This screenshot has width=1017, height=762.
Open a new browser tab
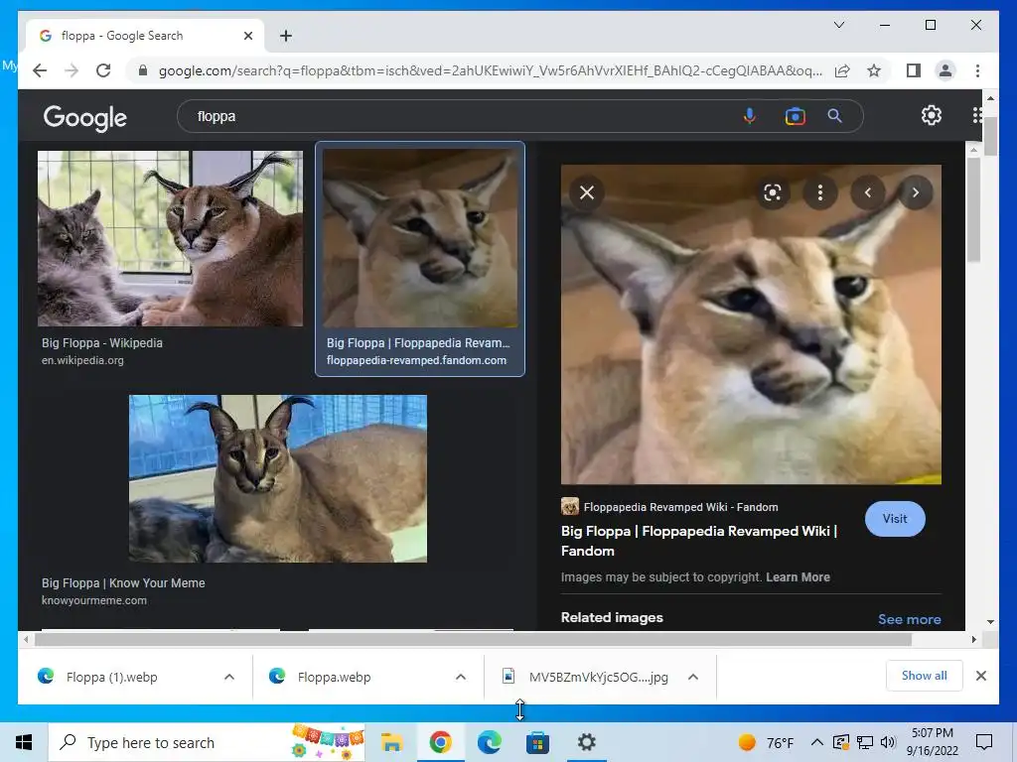[285, 36]
